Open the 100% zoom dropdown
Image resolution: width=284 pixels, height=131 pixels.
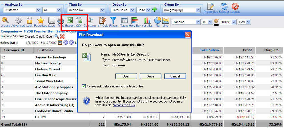click(x=228, y=22)
